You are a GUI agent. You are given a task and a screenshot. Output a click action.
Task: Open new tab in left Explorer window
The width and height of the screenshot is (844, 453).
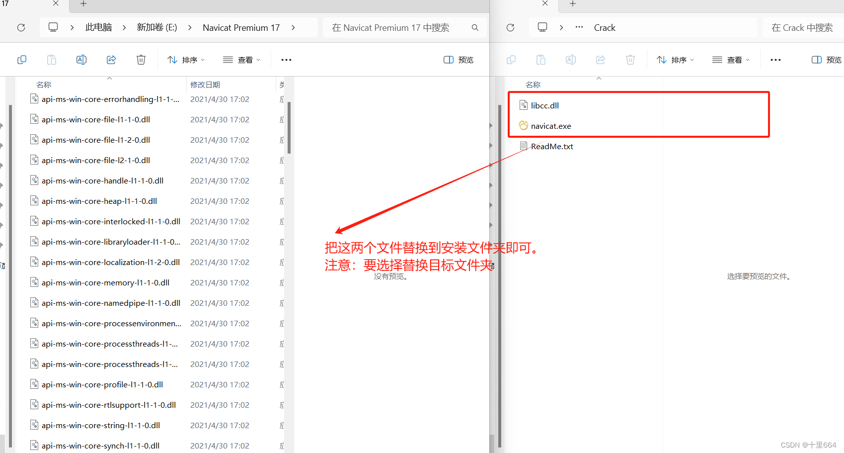point(83,3)
